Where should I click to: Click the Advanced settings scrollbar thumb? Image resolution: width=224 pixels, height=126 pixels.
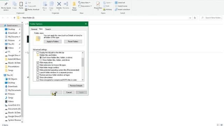(83, 62)
